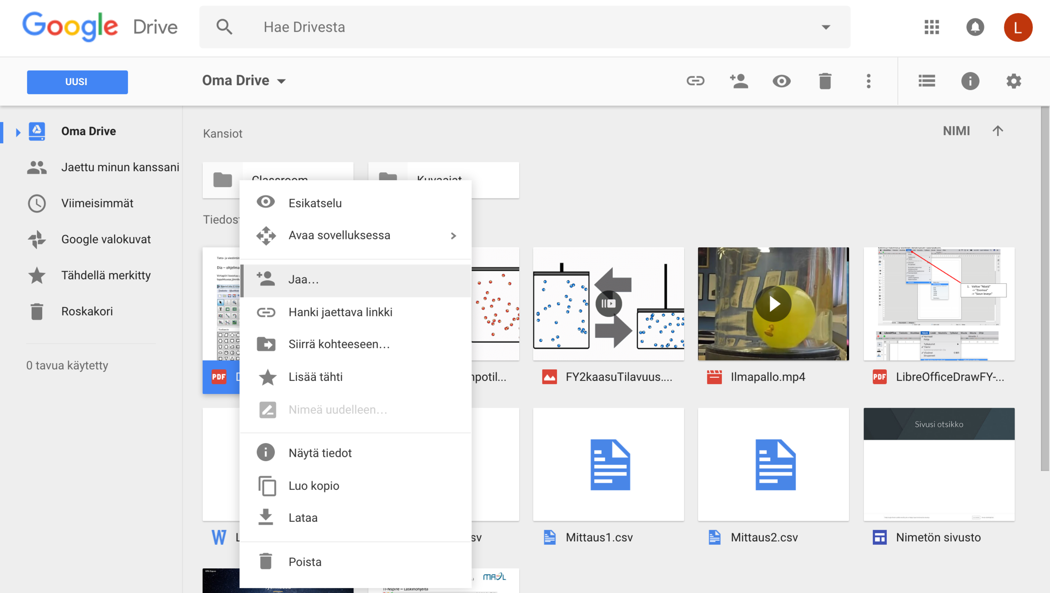Click the get shareable link toolbar icon

[x=695, y=81]
